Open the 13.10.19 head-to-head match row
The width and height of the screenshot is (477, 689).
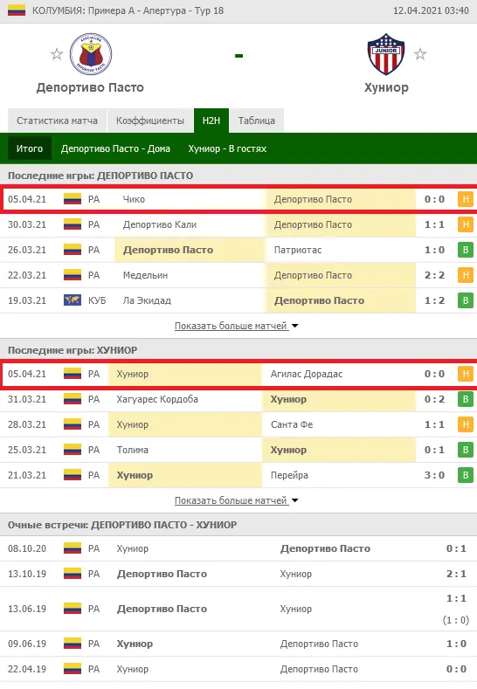click(x=238, y=574)
